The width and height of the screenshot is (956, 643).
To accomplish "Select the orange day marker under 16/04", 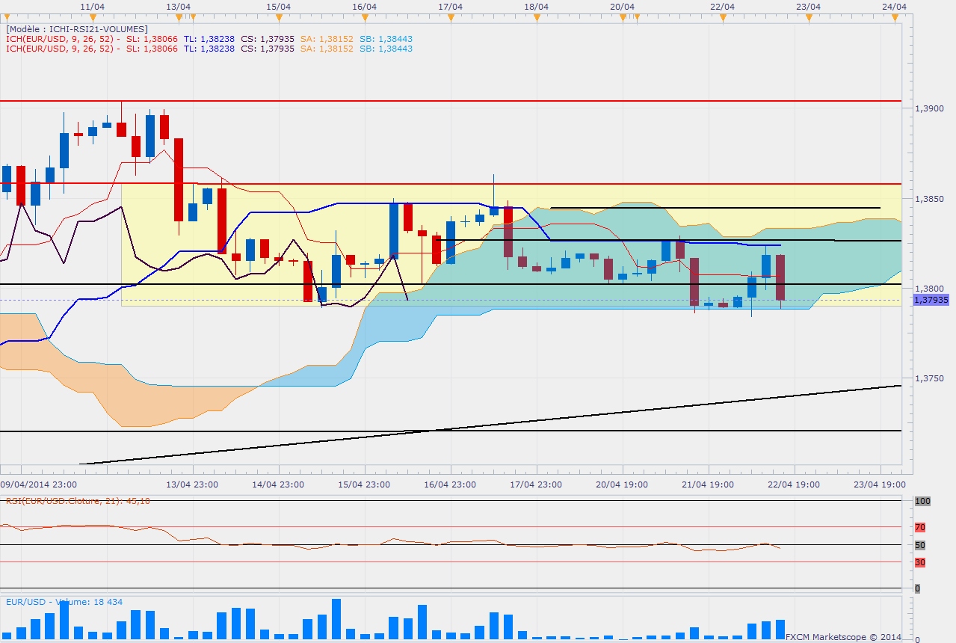I will coord(364,17).
